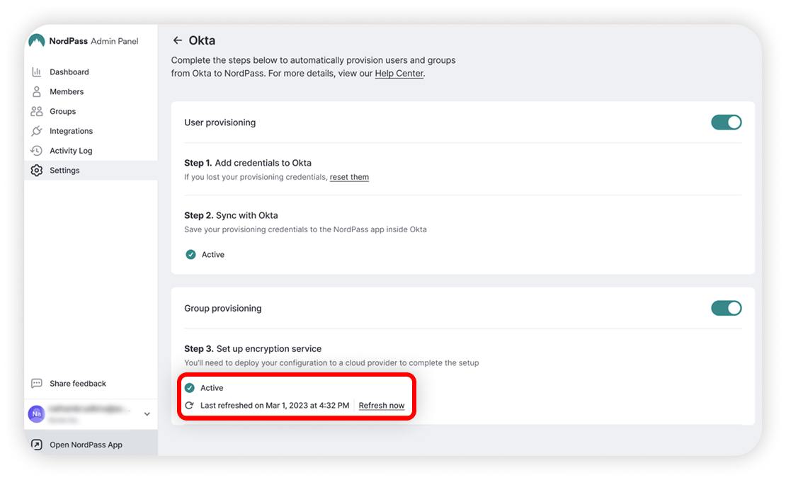This screenshot has width=786, height=480.
Task: Click the Integrations plug icon
Action: click(37, 131)
